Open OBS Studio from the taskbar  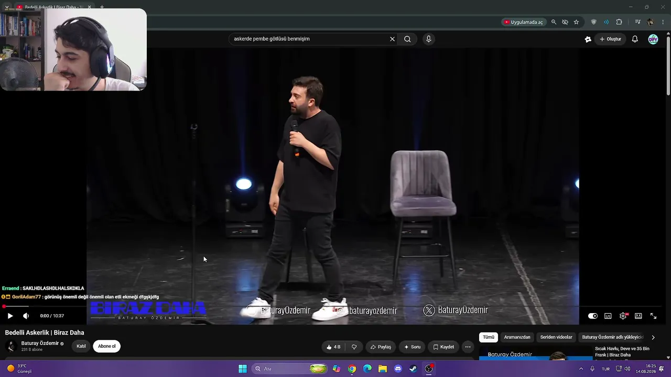click(x=429, y=369)
